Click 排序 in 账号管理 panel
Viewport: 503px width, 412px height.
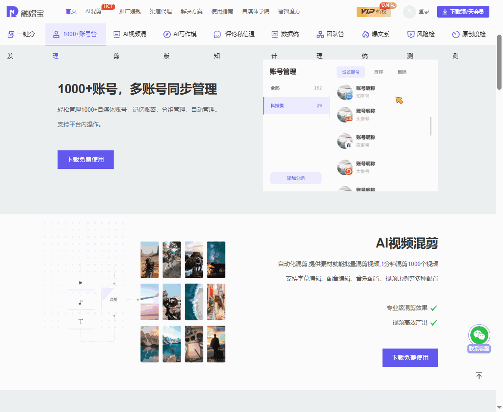click(x=379, y=72)
